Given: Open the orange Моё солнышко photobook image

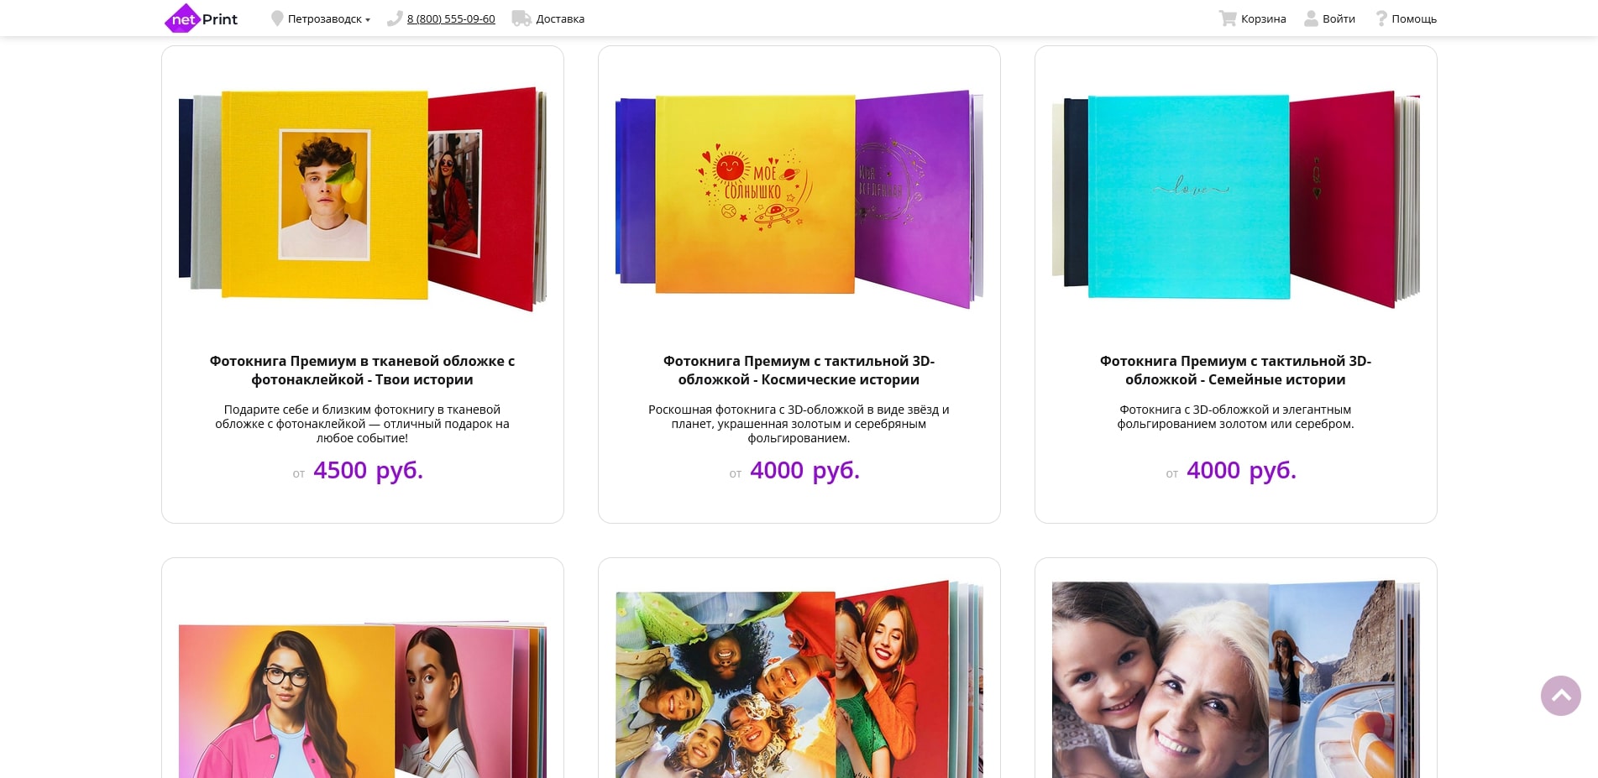Looking at the screenshot, I should point(799,199).
